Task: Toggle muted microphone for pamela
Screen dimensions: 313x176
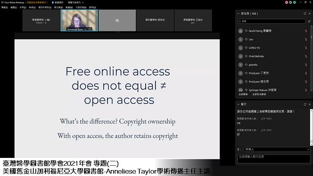Action: click(306, 65)
